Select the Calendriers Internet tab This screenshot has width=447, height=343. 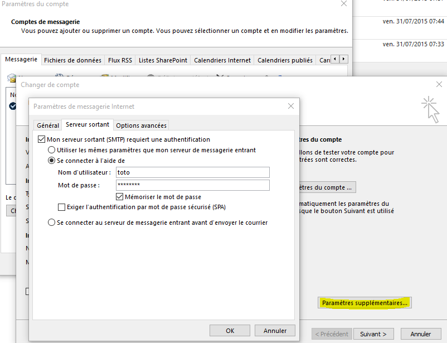222,60
